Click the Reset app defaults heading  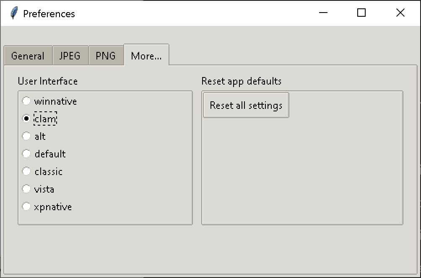click(x=241, y=81)
